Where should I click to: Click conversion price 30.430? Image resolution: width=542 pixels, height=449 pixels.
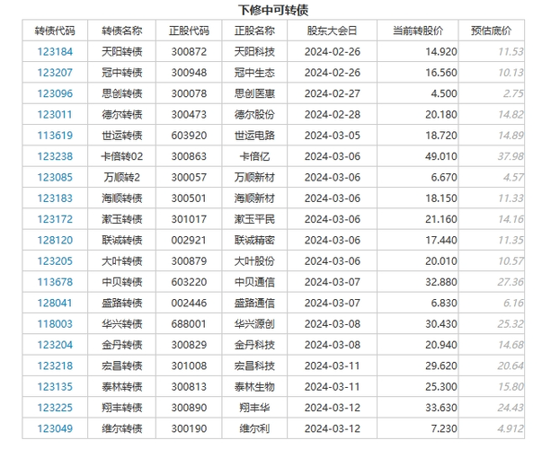tap(441, 324)
